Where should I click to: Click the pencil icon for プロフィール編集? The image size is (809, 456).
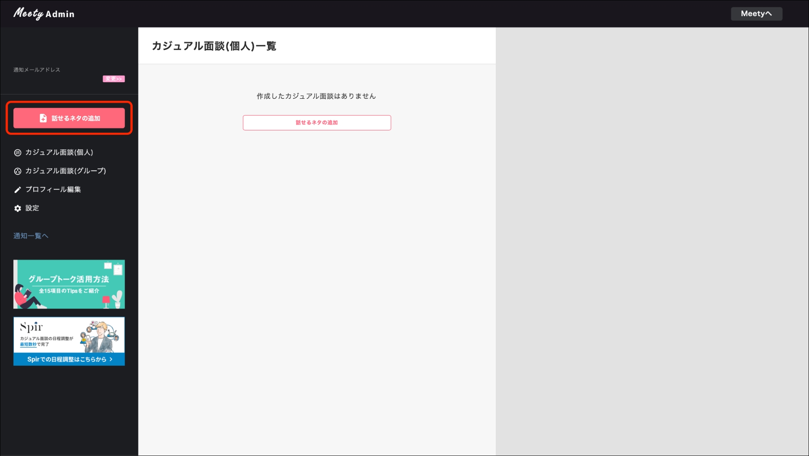17,189
